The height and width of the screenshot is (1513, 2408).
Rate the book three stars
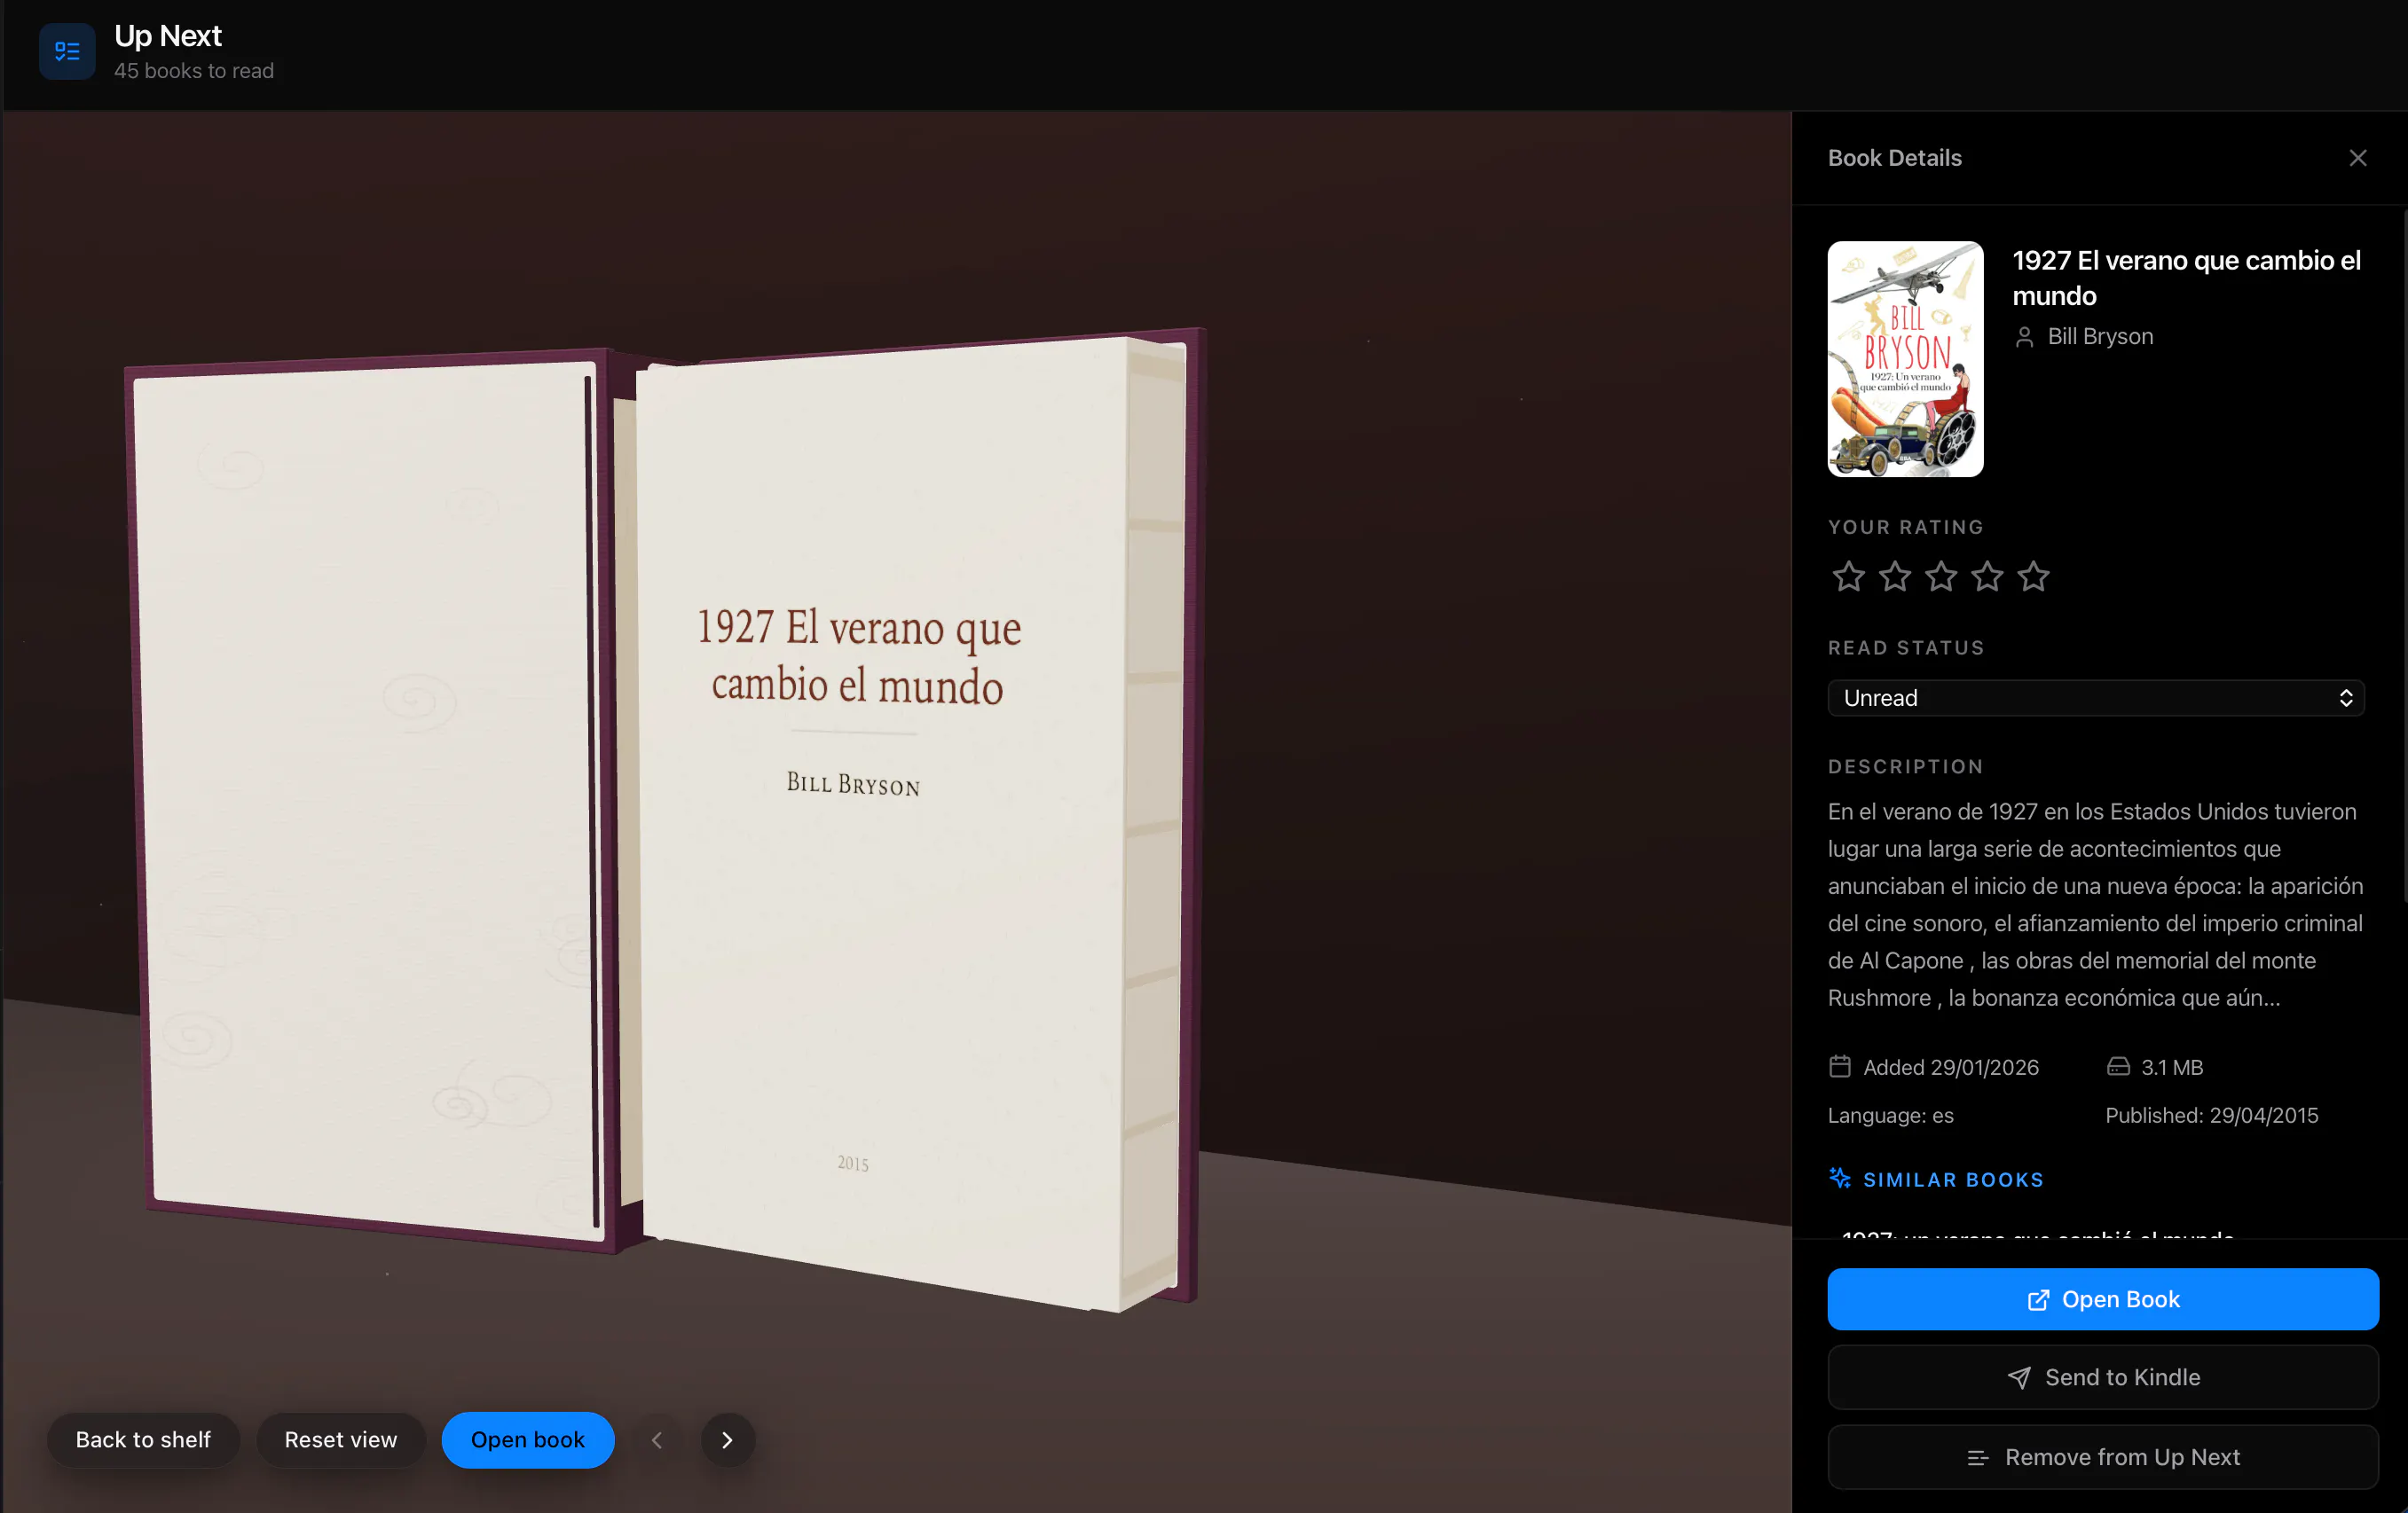[1941, 576]
